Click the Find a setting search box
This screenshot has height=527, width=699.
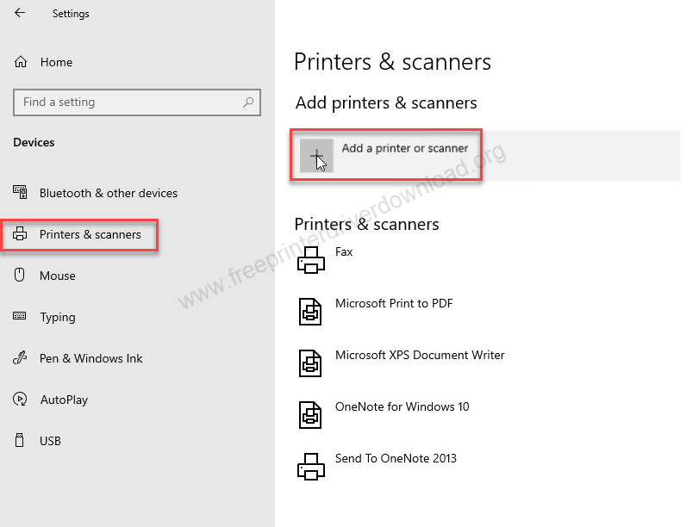point(137,102)
